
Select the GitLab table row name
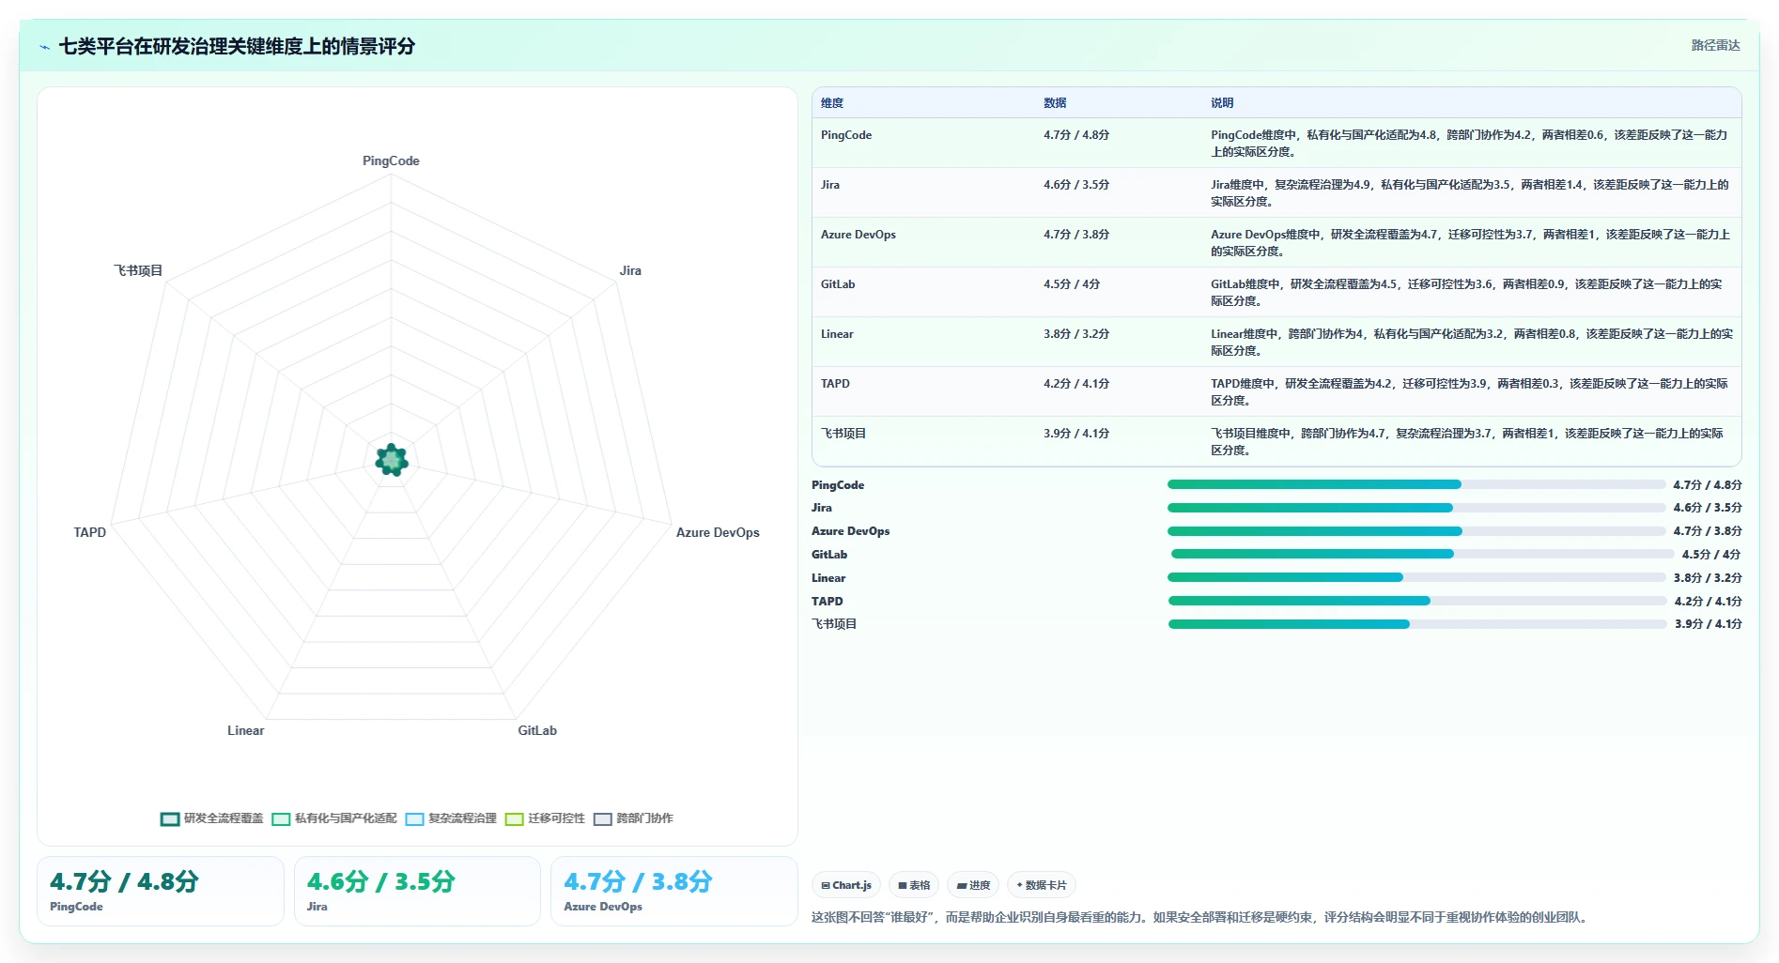point(838,284)
